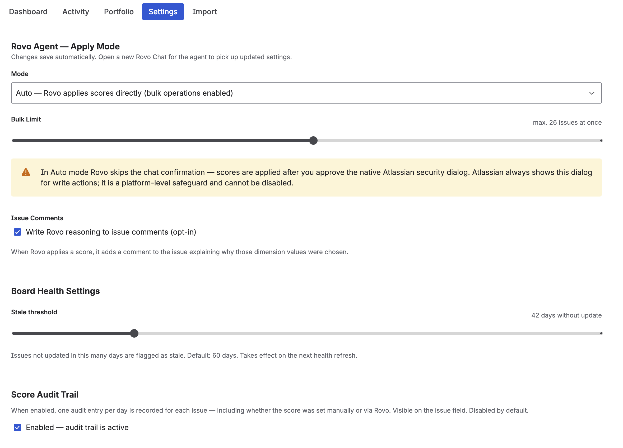Viewport: 623px width, 448px height.
Task: Click the Bulk Limit slider handle
Action: click(x=313, y=140)
